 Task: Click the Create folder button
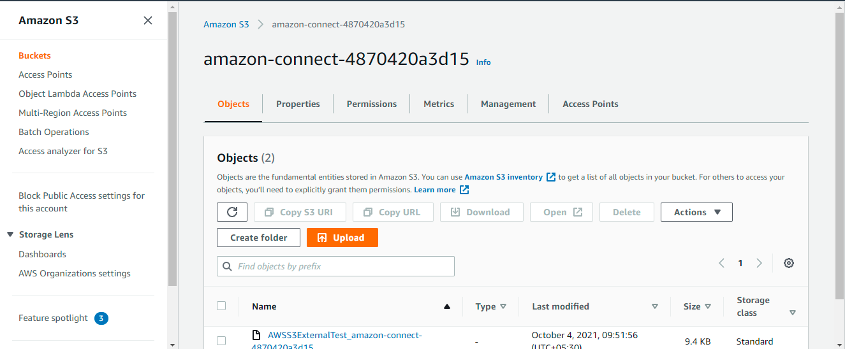pyautogui.click(x=259, y=238)
